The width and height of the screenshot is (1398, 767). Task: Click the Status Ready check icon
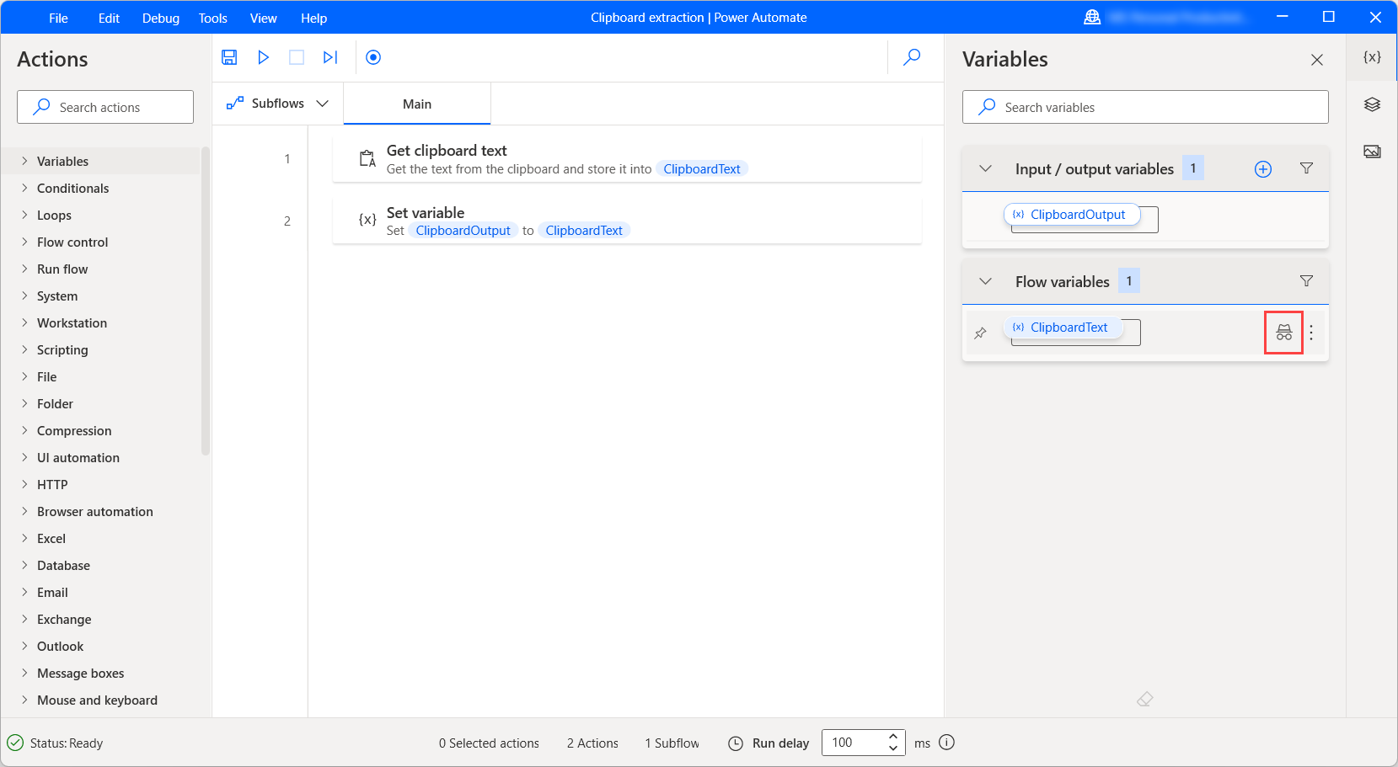(x=15, y=743)
